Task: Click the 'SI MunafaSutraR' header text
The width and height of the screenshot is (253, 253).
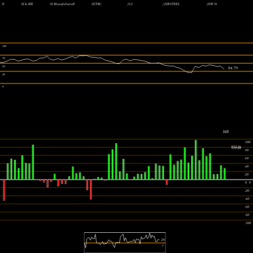Action: pos(62,4)
